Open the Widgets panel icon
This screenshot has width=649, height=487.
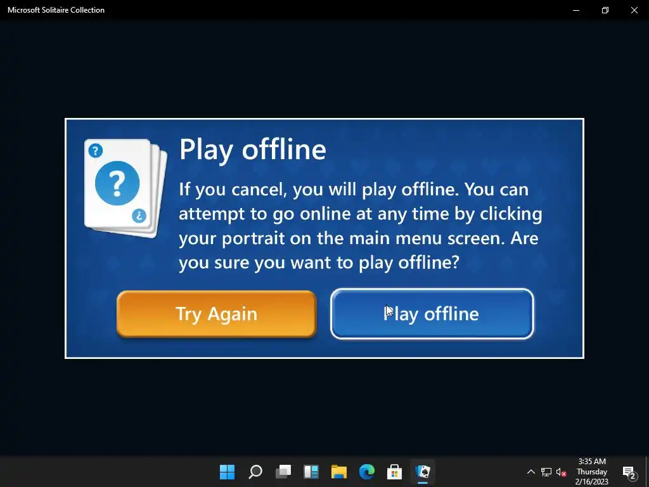pyautogui.click(x=311, y=472)
